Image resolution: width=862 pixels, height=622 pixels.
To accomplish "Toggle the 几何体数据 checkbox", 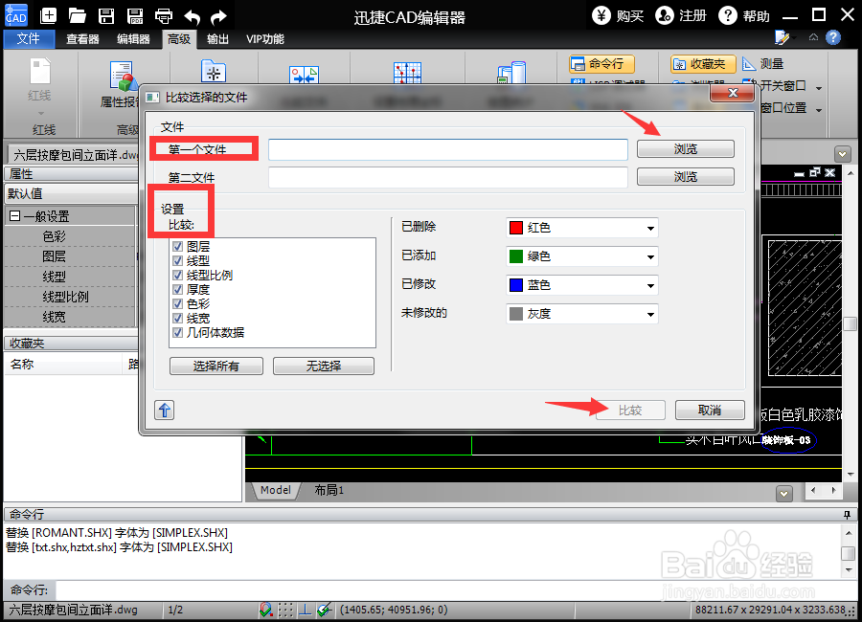I will click(x=177, y=332).
